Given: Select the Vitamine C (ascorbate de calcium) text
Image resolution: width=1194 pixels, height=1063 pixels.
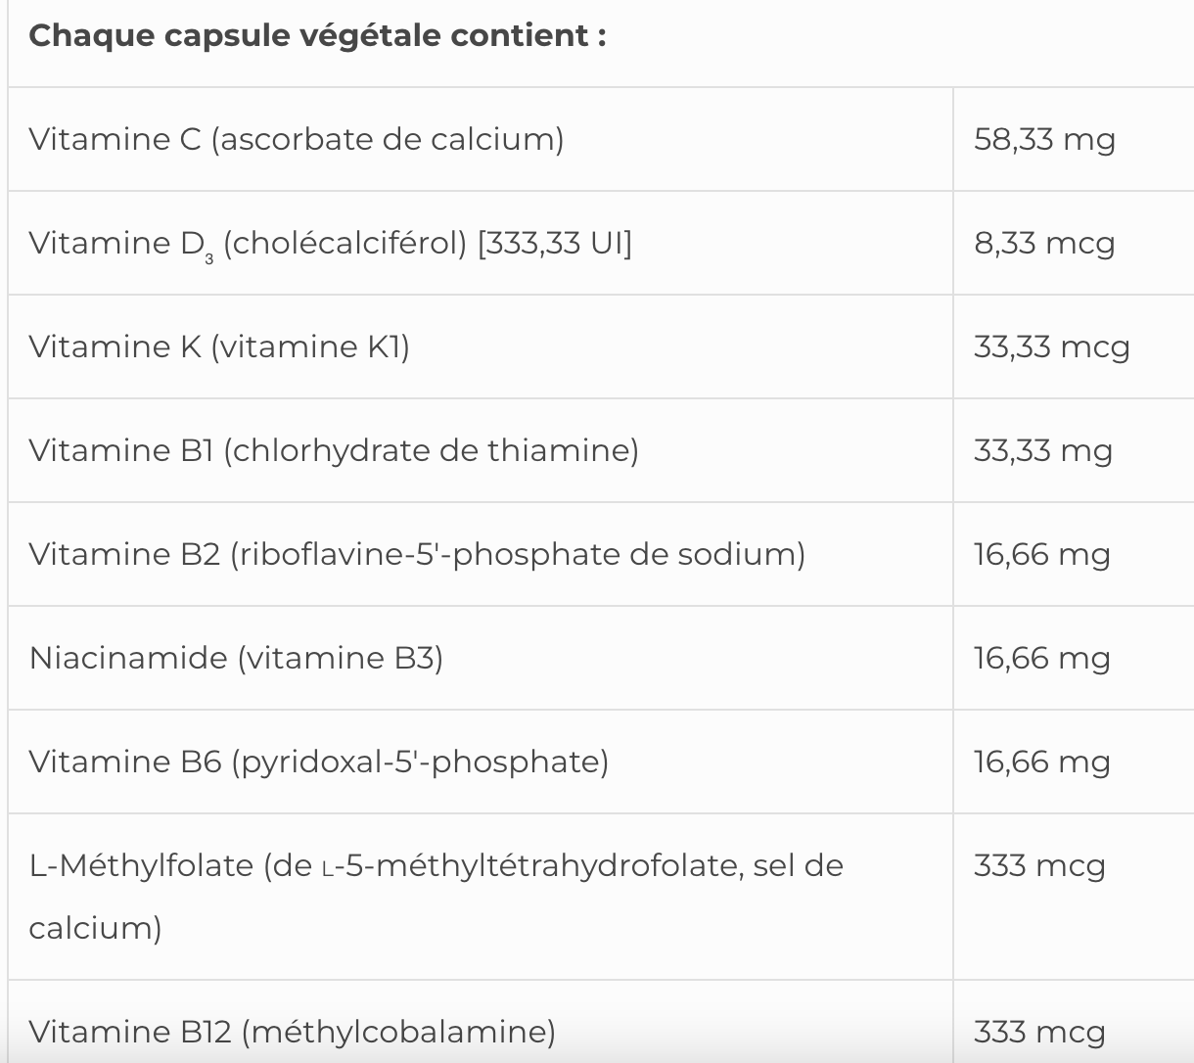Looking at the screenshot, I should point(296,139).
